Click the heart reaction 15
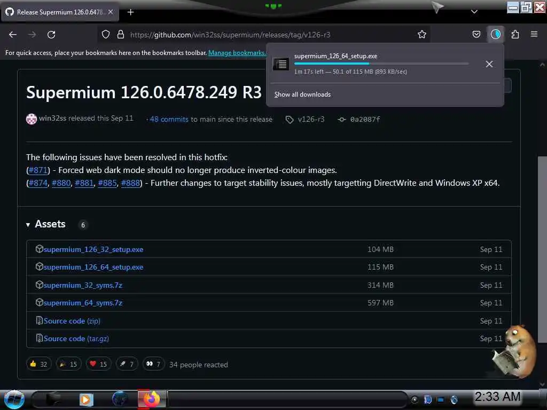 click(x=99, y=364)
